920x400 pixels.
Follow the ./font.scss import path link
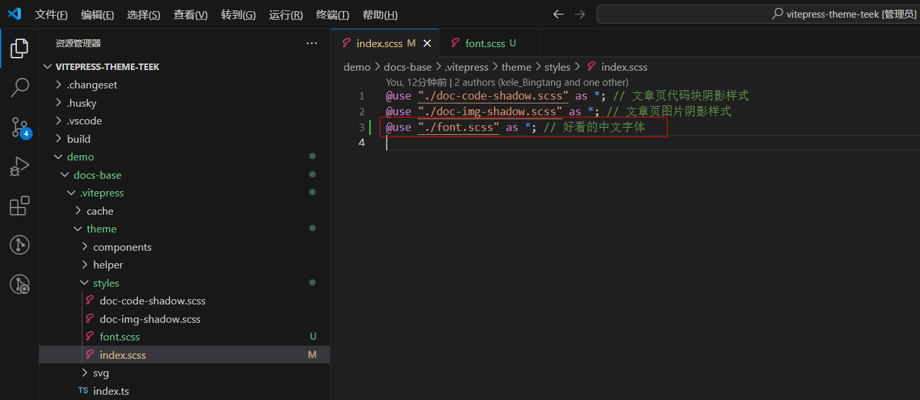(x=459, y=127)
